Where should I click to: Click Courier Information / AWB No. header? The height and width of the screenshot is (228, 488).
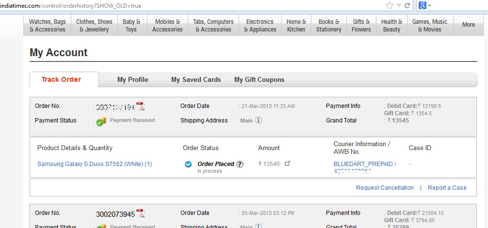pyautogui.click(x=362, y=148)
